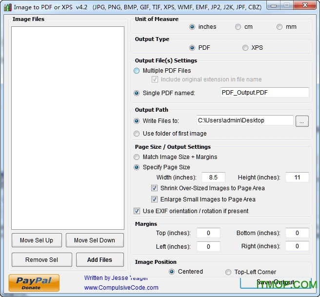Click the app icon in title bar
Screen dimensions: 320x297
click(x=7, y=7)
